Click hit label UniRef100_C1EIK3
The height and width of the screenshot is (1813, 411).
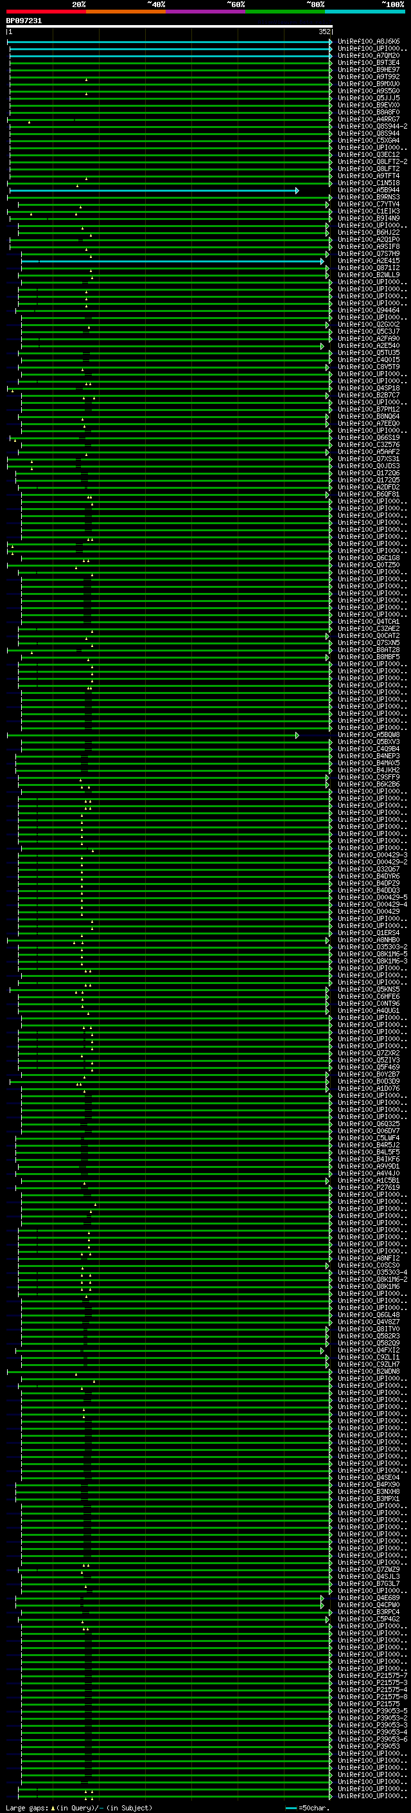click(x=369, y=211)
